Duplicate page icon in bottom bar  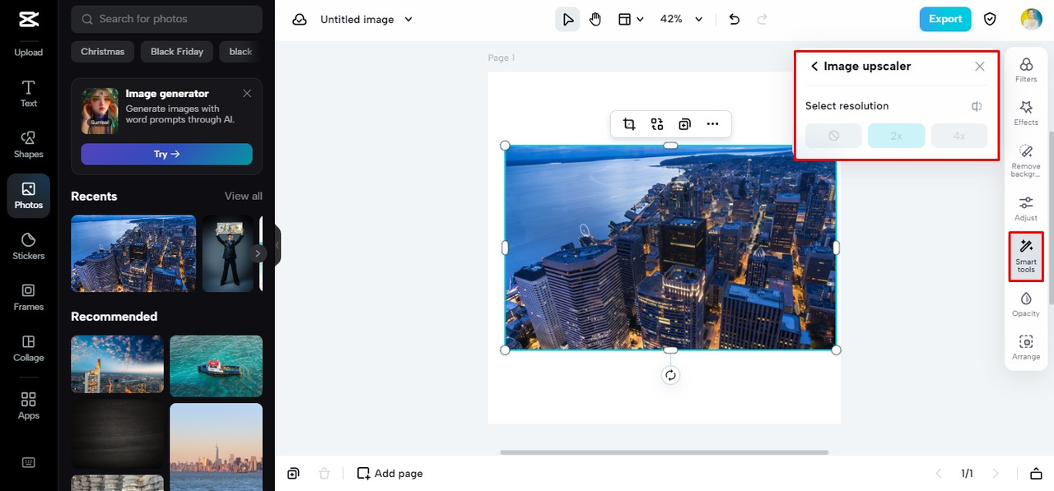(293, 473)
